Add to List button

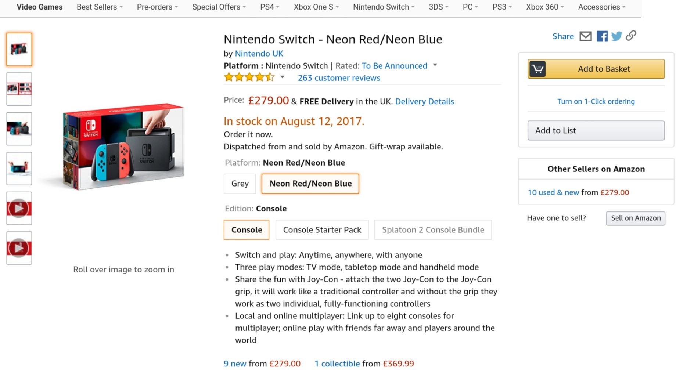click(x=596, y=130)
